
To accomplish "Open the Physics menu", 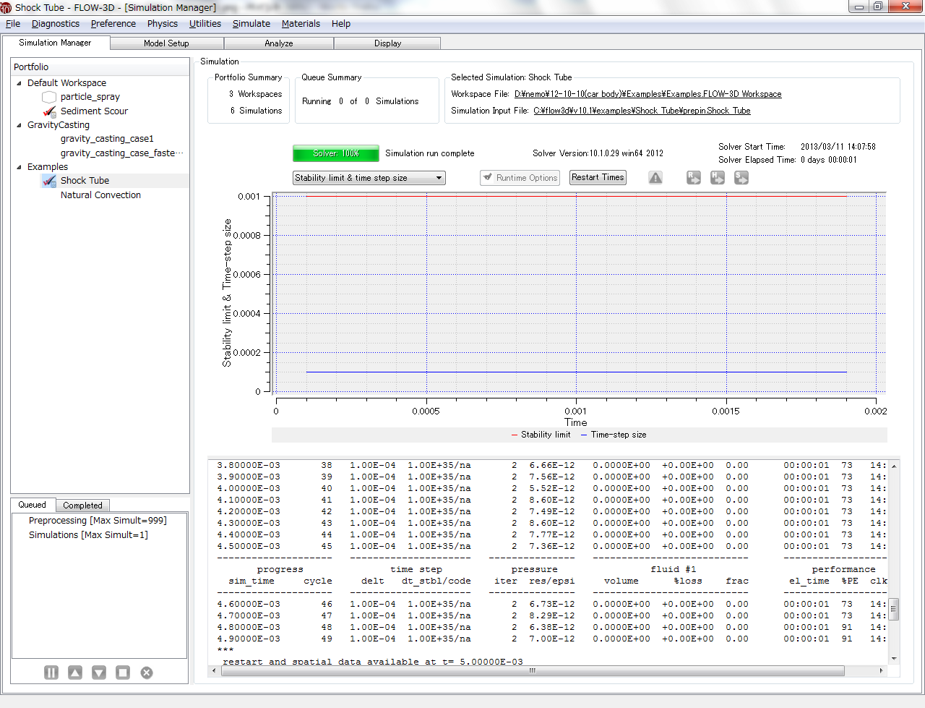I will [x=163, y=24].
